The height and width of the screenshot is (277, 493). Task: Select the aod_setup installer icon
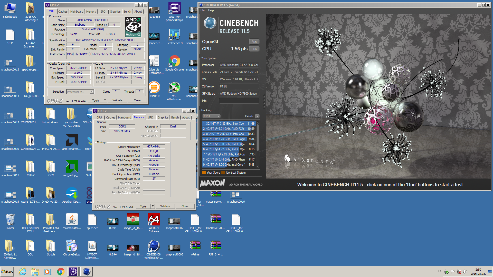click(x=72, y=169)
